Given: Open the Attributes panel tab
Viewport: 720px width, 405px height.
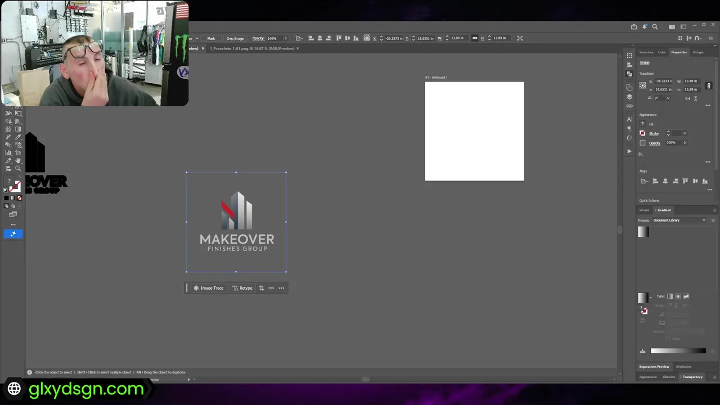Looking at the screenshot, I should point(683,367).
